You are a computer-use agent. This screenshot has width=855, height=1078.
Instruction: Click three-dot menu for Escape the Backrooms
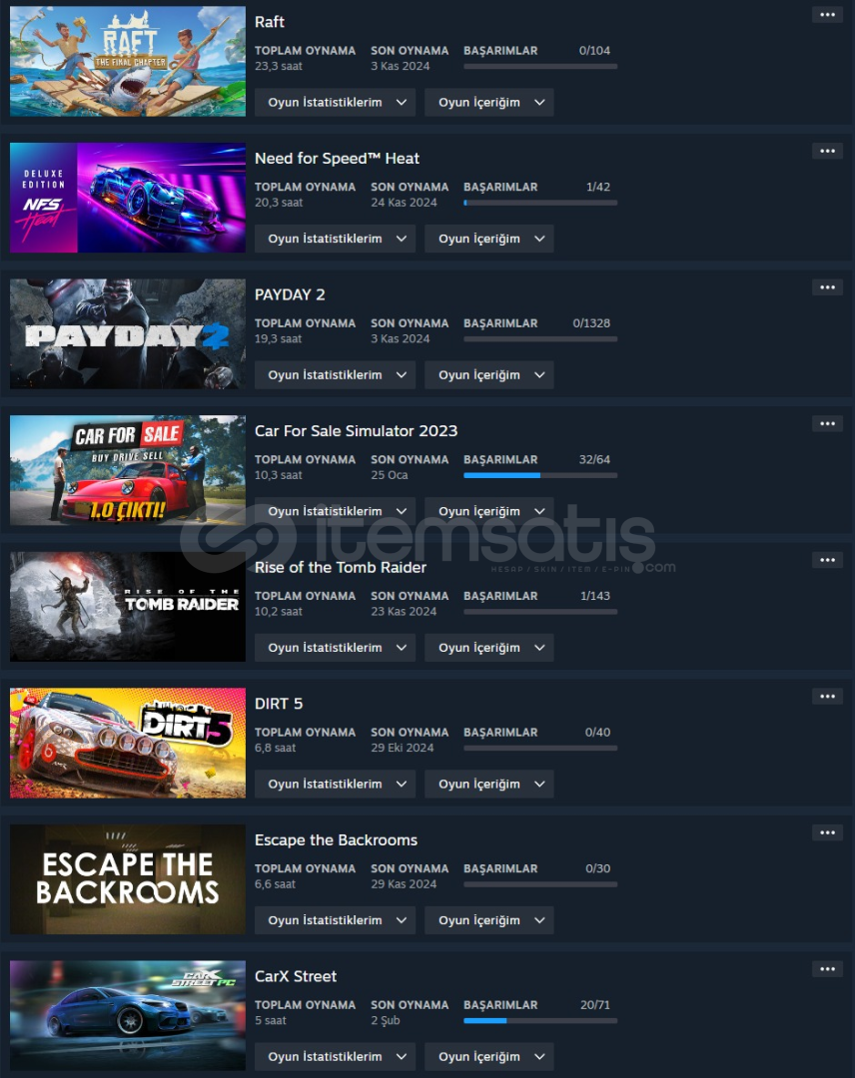point(827,832)
